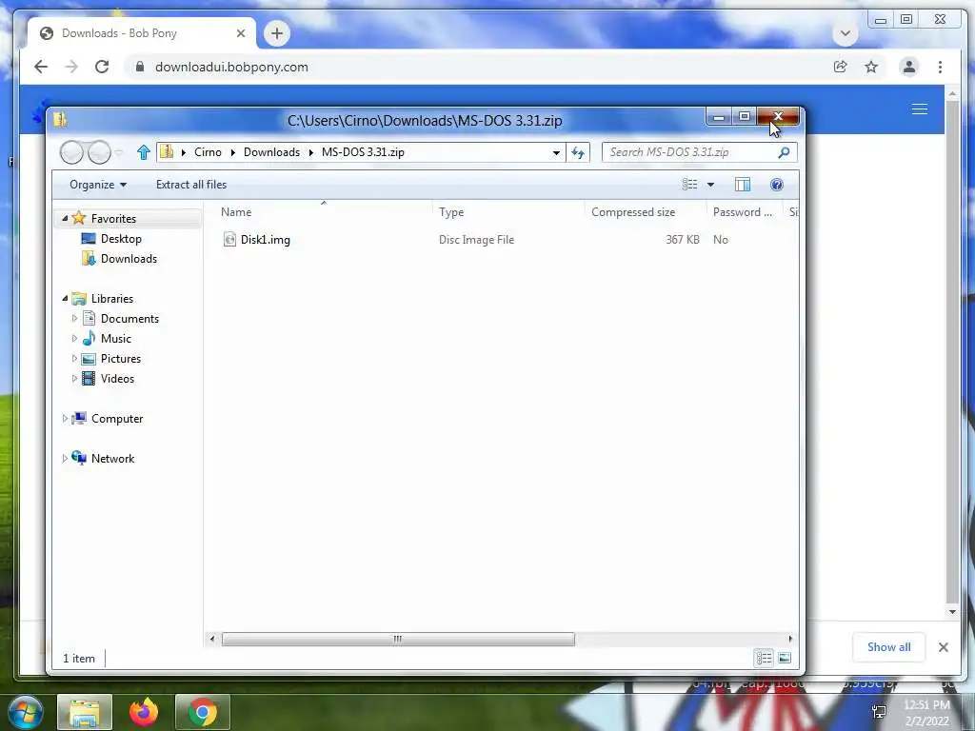This screenshot has height=731, width=975.
Task: Open a new Chrome tab
Action: [x=277, y=33]
